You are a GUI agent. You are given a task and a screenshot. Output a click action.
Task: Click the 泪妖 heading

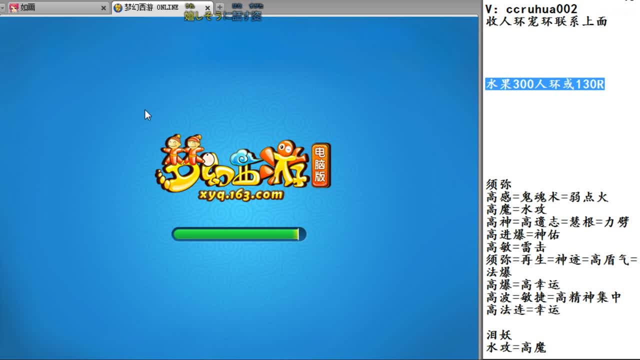coord(498,334)
